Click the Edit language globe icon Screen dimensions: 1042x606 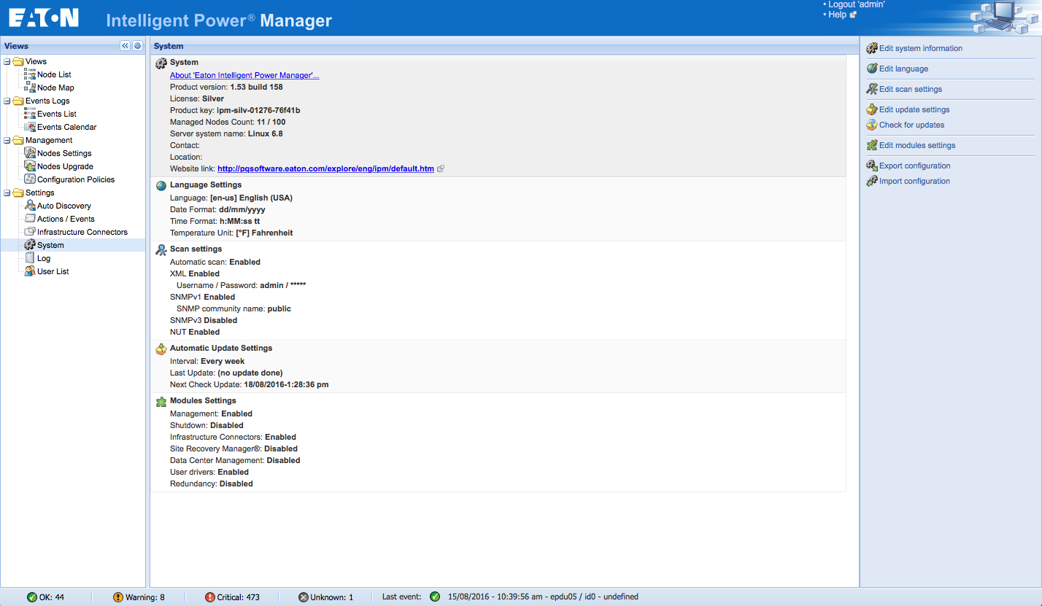click(x=871, y=69)
